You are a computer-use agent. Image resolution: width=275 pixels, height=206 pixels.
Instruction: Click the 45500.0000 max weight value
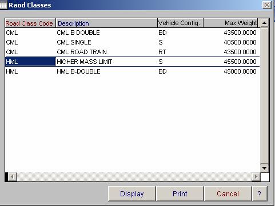coord(240,62)
